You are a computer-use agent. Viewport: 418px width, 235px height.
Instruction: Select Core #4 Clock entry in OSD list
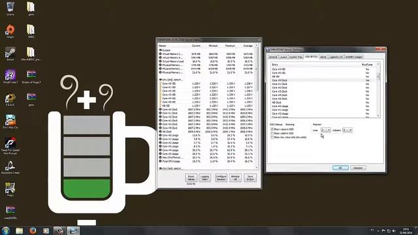pyautogui.click(x=323, y=95)
